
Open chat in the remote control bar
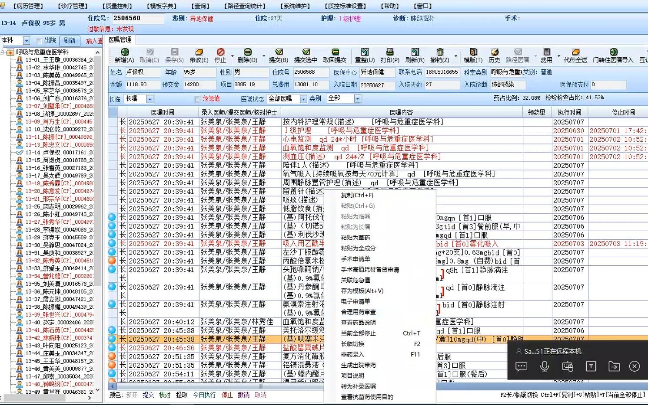pyautogui.click(x=522, y=366)
